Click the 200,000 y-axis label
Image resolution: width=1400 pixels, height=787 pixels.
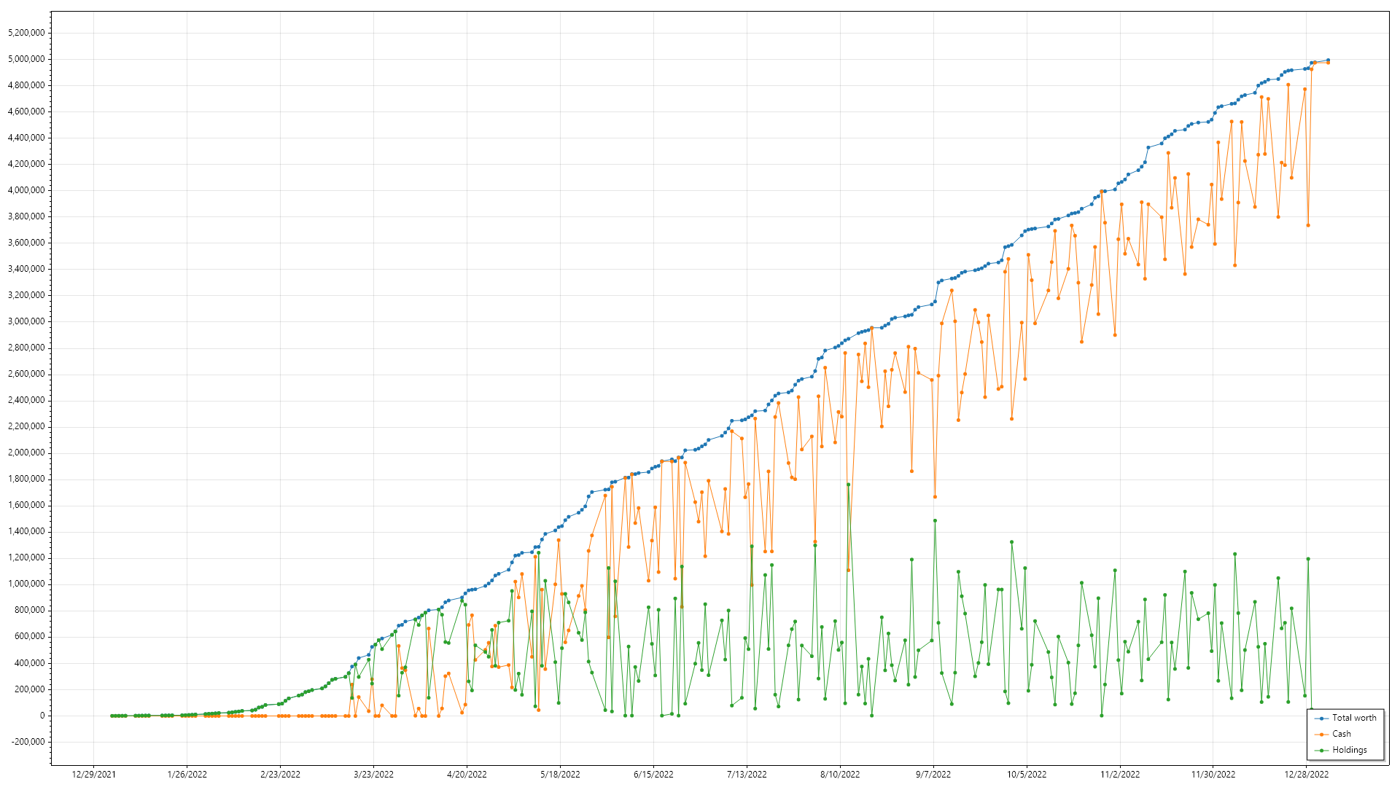[30, 689]
